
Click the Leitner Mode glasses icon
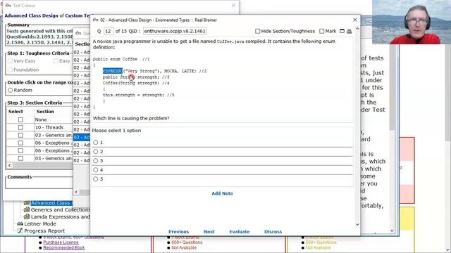coord(20,223)
